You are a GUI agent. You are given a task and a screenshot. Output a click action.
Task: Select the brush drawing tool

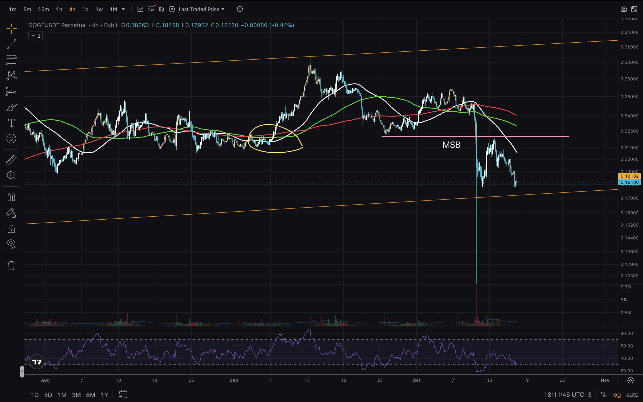coord(11,107)
